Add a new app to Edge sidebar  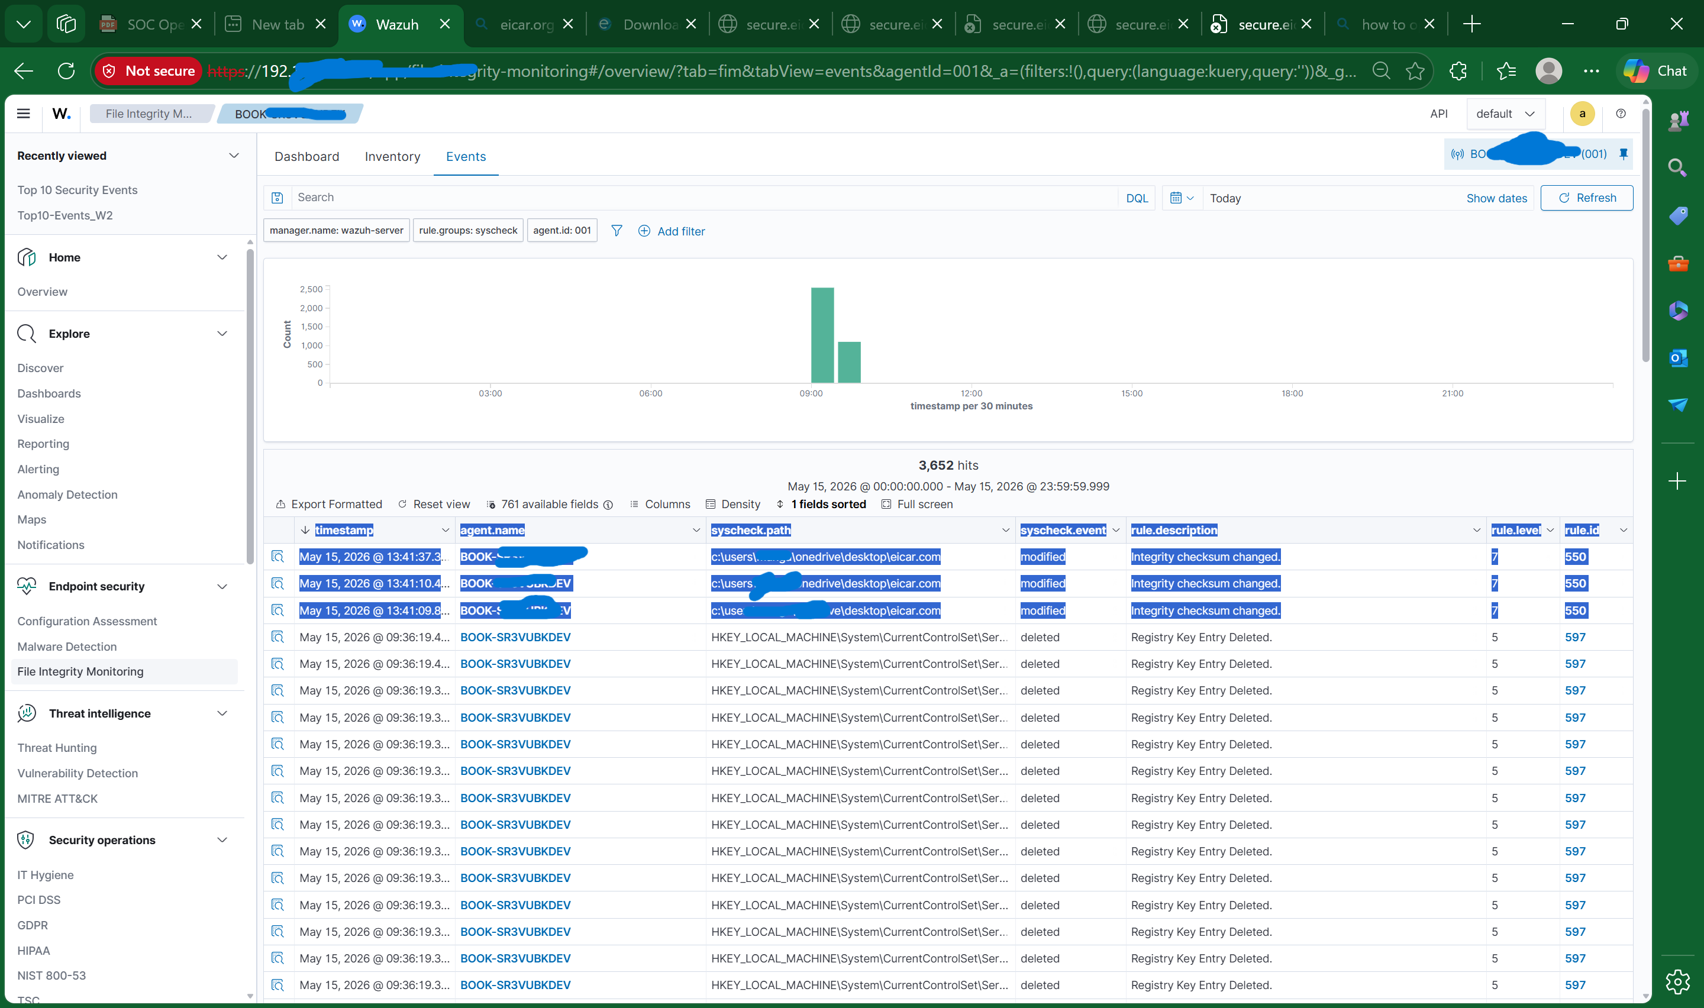pos(1677,481)
